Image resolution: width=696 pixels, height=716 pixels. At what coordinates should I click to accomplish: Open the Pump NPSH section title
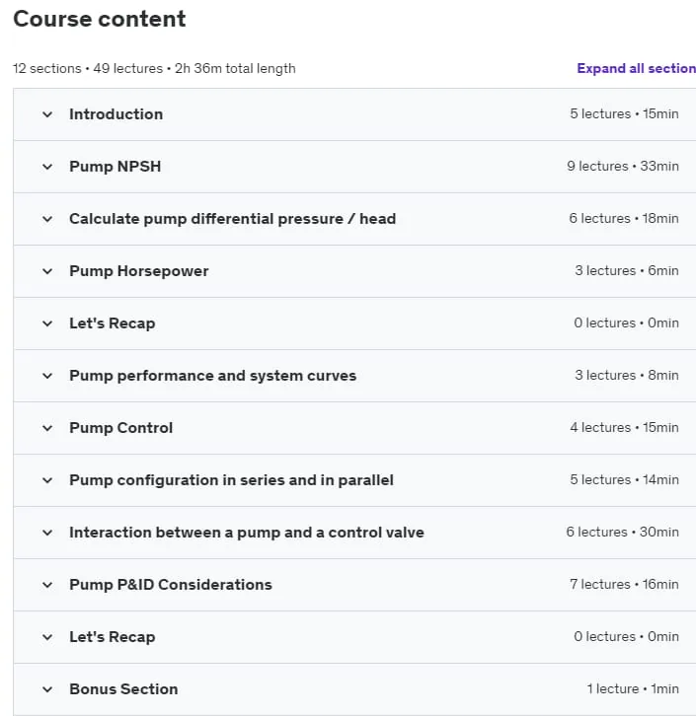click(x=116, y=167)
